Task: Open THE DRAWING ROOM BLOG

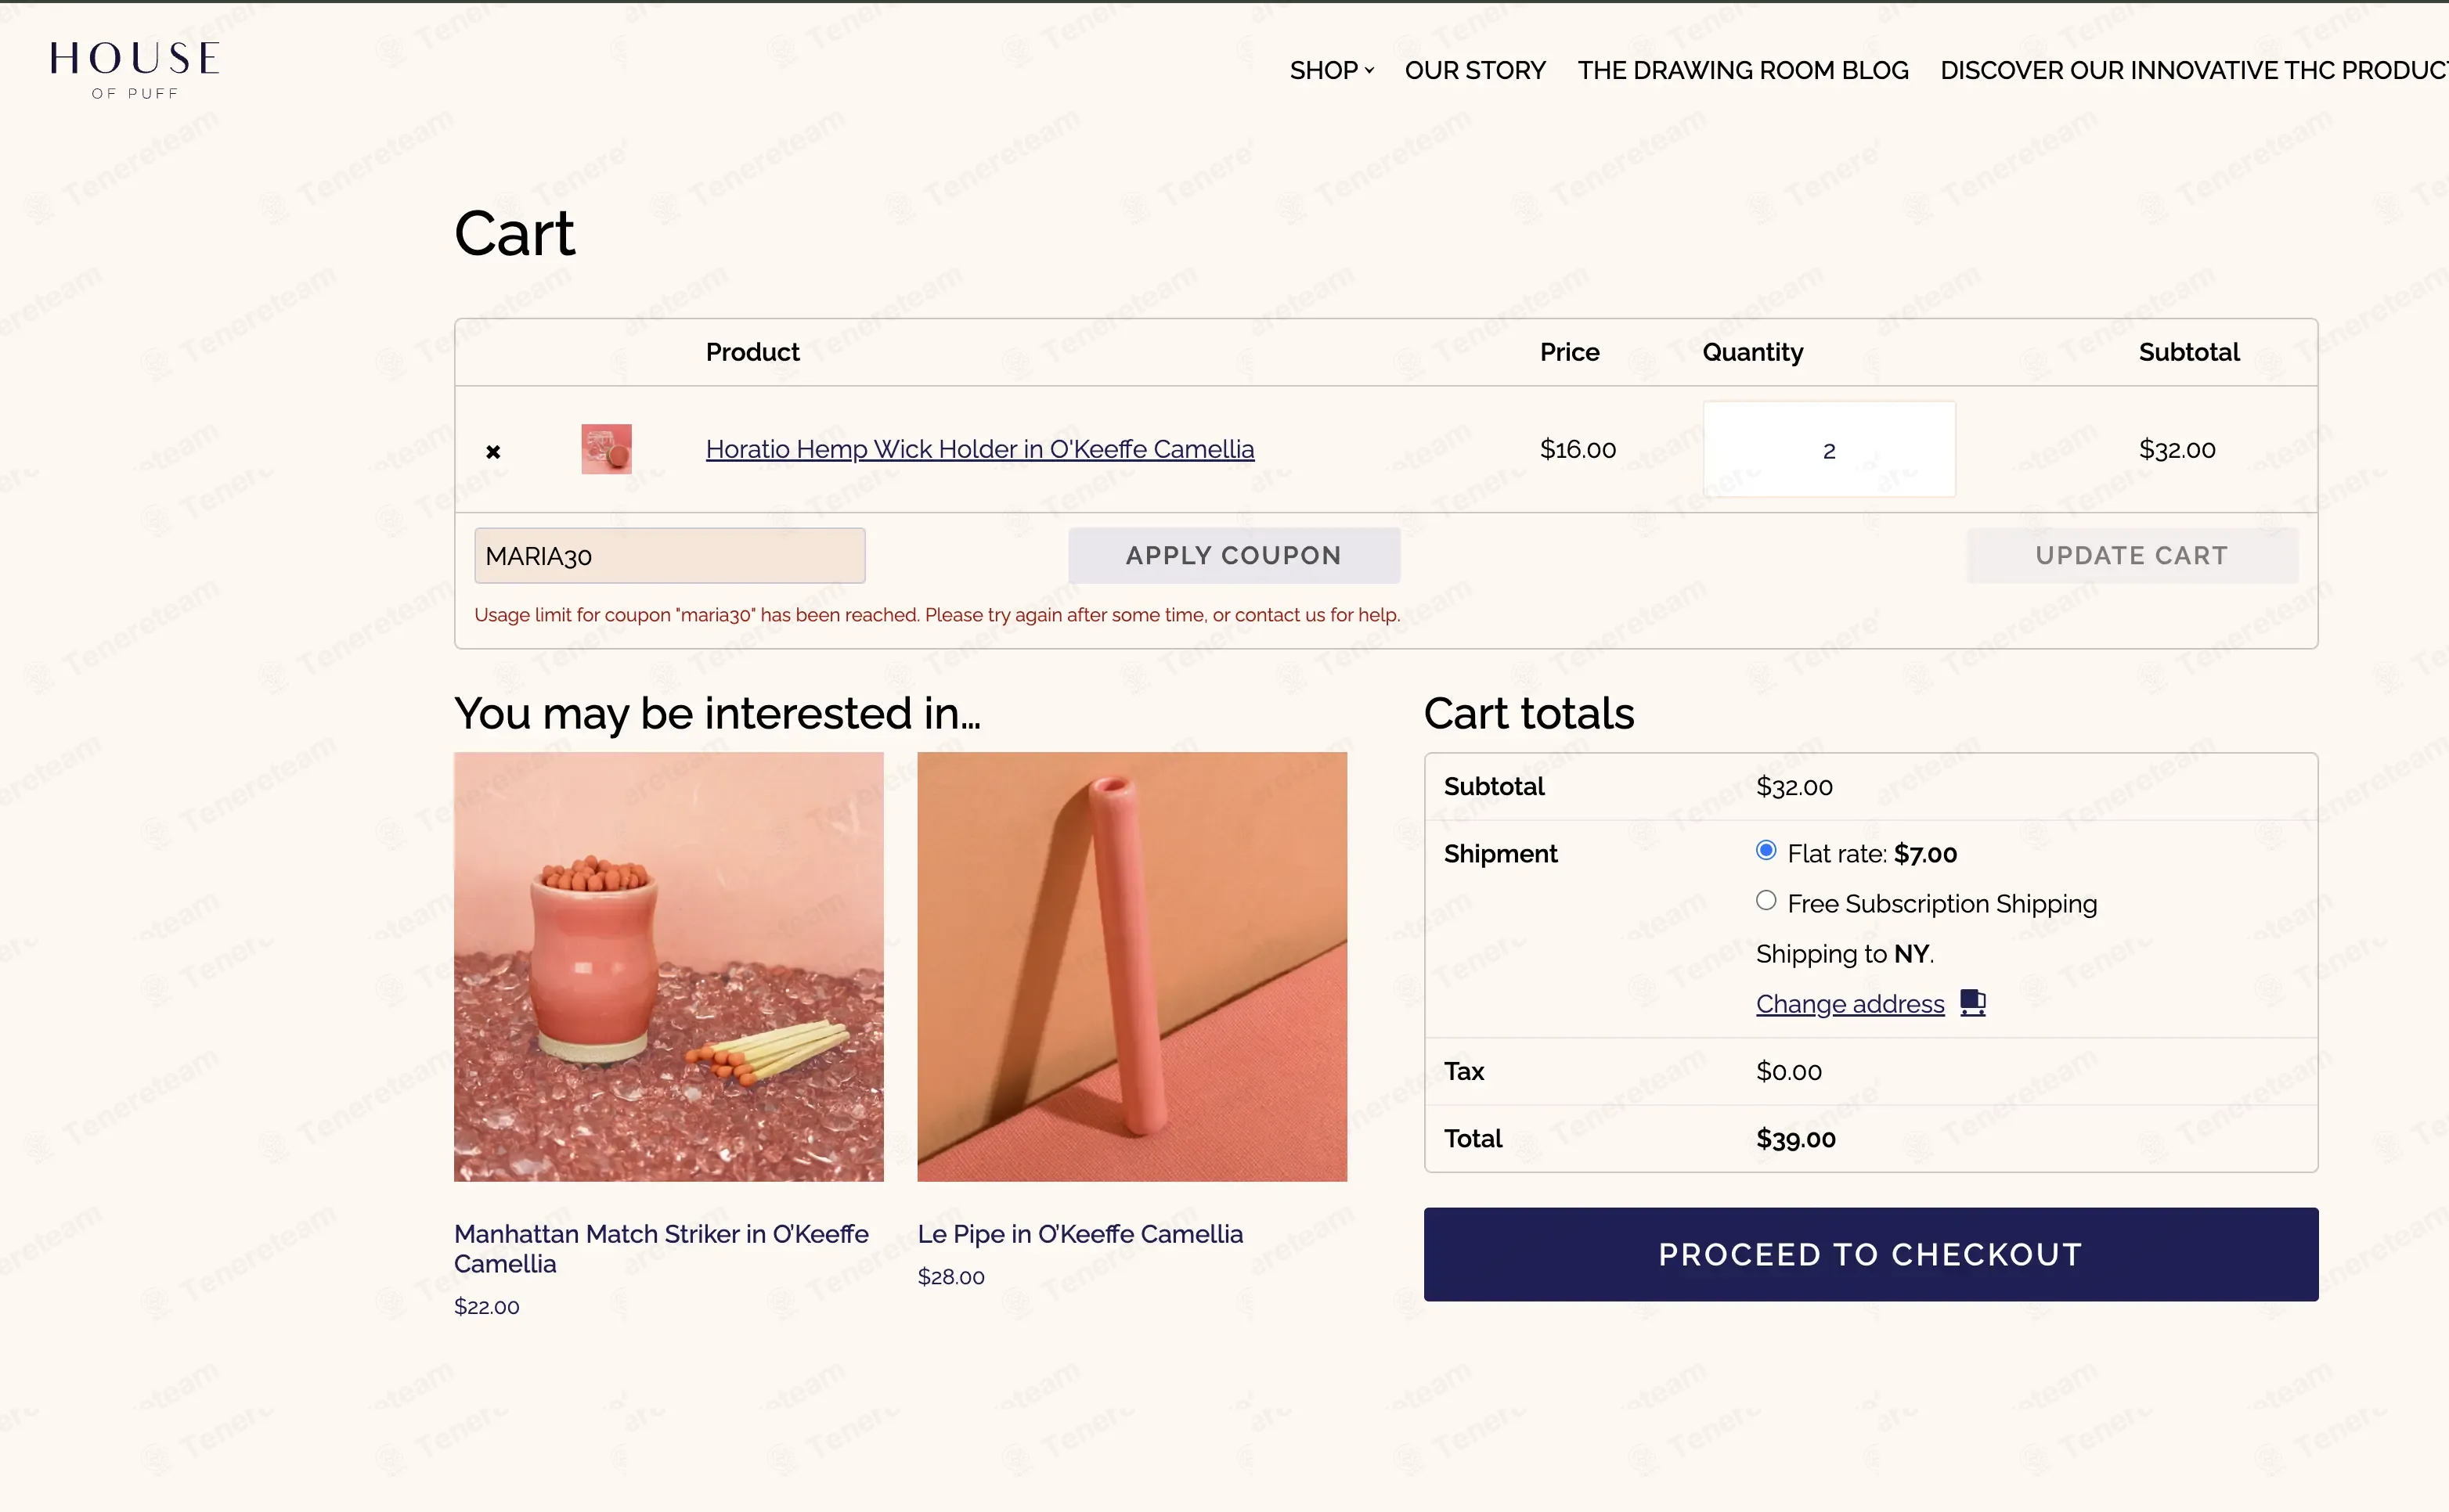Action: (1743, 70)
